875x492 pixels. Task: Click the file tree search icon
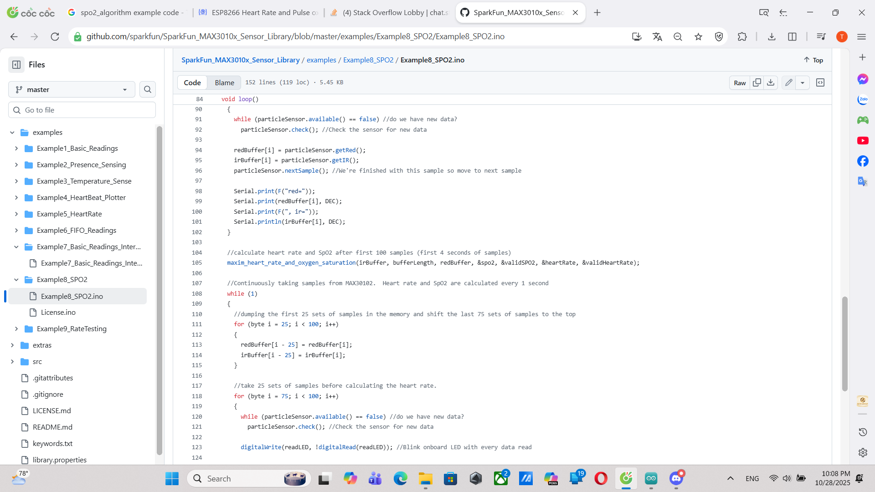(148, 89)
